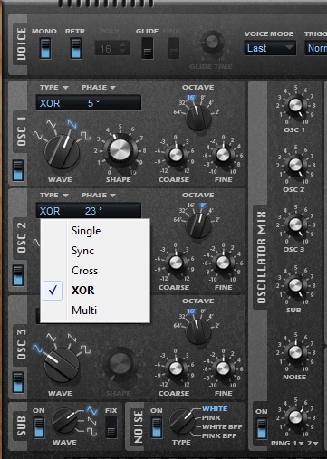The width and height of the screenshot is (327, 459).
Task: Select the OSC 1 square wave icon
Action: click(85, 136)
